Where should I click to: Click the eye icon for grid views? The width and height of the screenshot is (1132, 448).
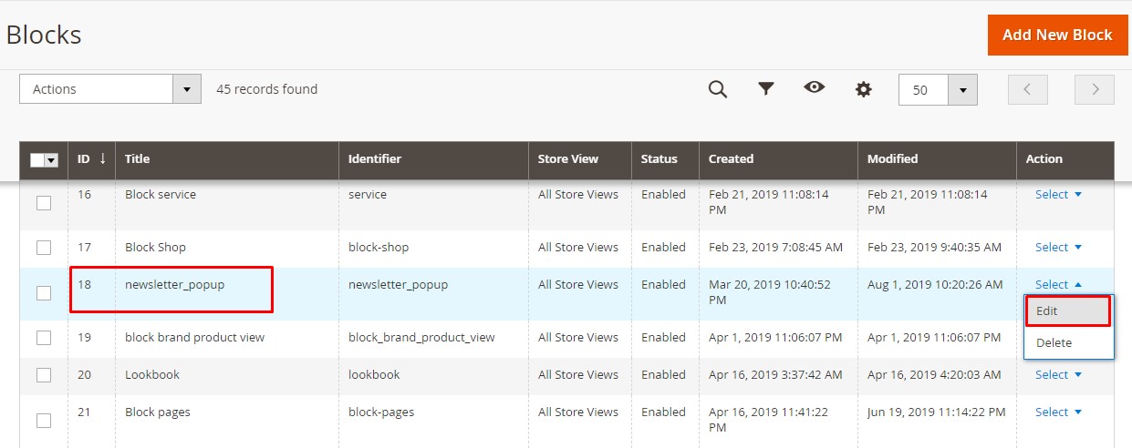(814, 87)
